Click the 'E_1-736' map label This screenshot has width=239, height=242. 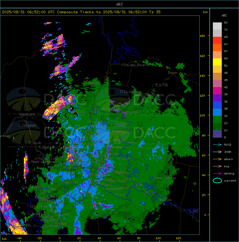coord(162,85)
